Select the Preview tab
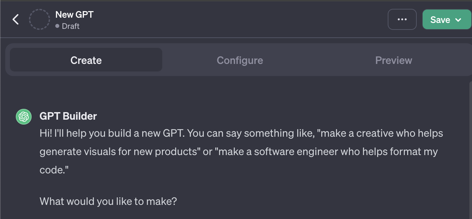This screenshot has height=219, width=472. [x=393, y=60]
